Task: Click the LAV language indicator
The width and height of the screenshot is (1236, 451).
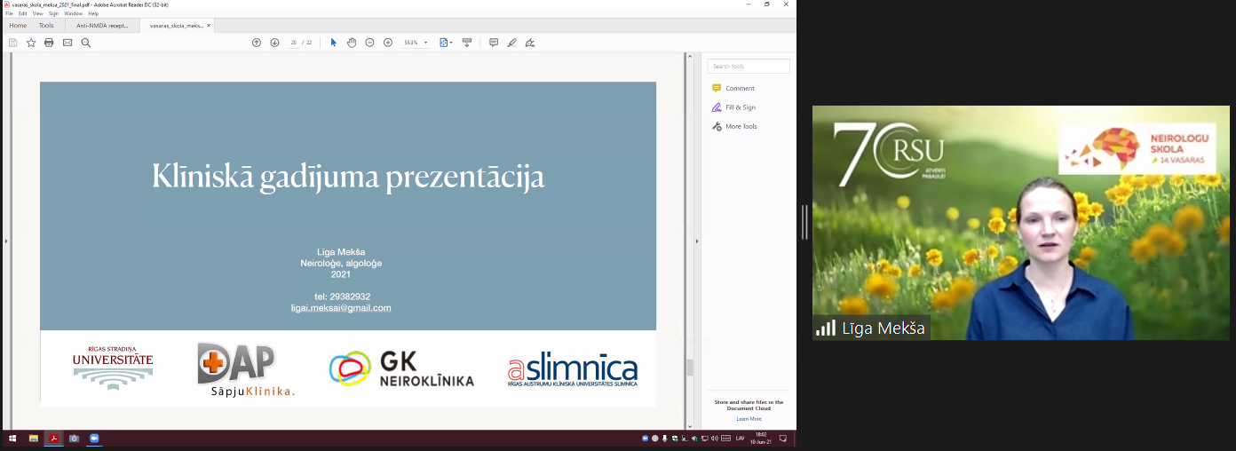Action: pyautogui.click(x=740, y=439)
